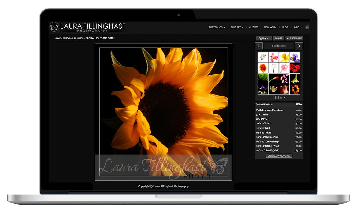Viewport: 356px width, 209px height.
Task: Open the PORTFOLIOS menu
Action: [217, 27]
